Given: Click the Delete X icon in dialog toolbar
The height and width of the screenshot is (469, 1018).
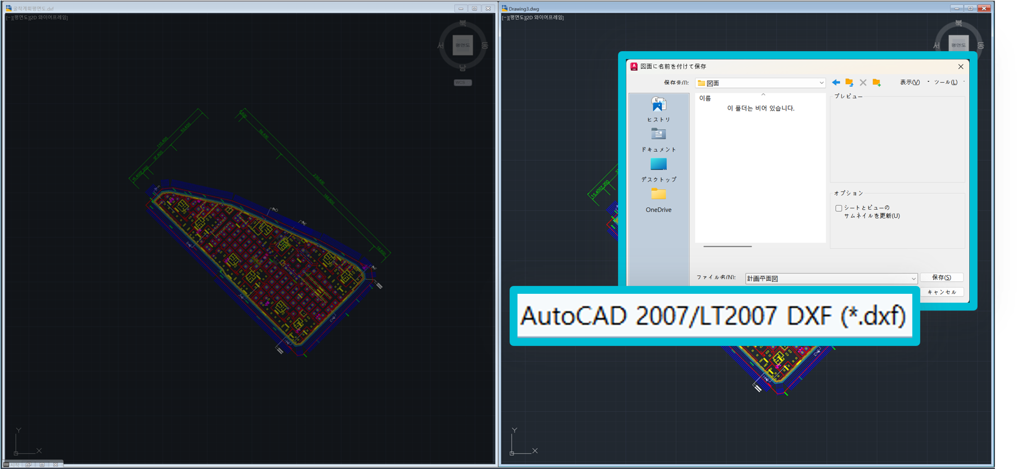Looking at the screenshot, I should pyautogui.click(x=863, y=83).
